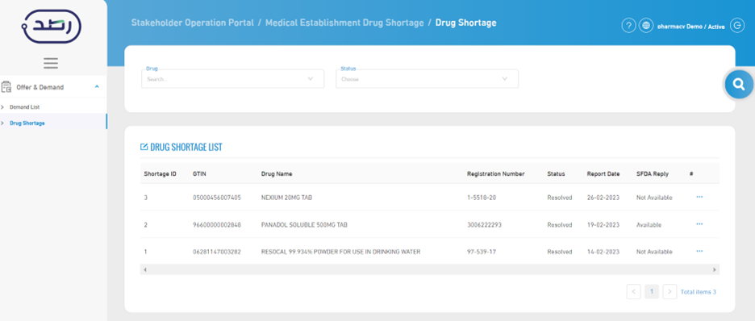This screenshot has width=755, height=321.
Task: Open actions menu for NEXIUM 20MG TAB
Action: point(699,197)
